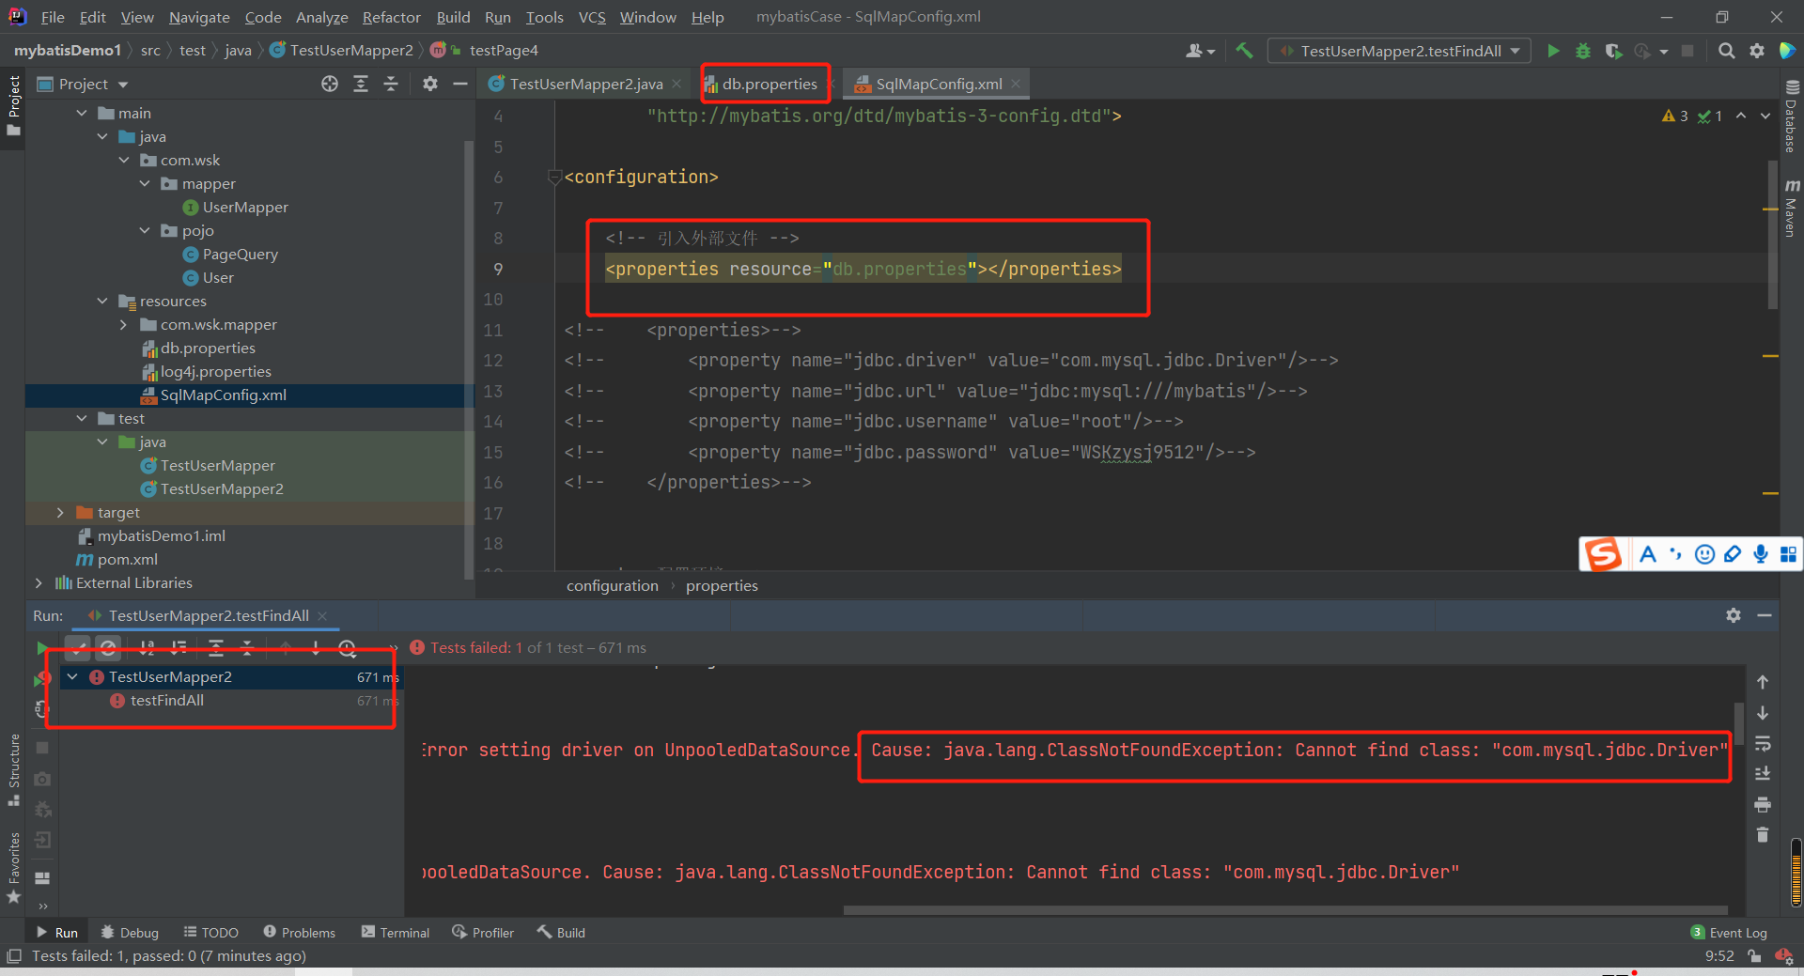The image size is (1804, 976).
Task: Collapse all in the Project panel
Action: coord(391,84)
